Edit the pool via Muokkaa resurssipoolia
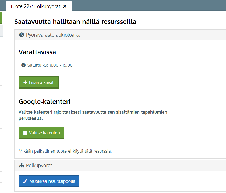226x193 pixels. (x=49, y=181)
